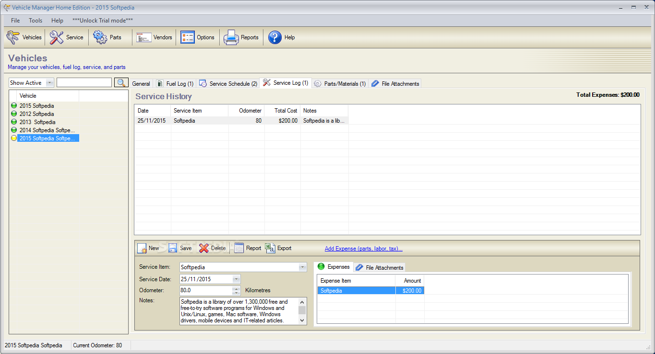Open the Vehicles toolbar section
This screenshot has height=354, width=655.
pyautogui.click(x=24, y=37)
